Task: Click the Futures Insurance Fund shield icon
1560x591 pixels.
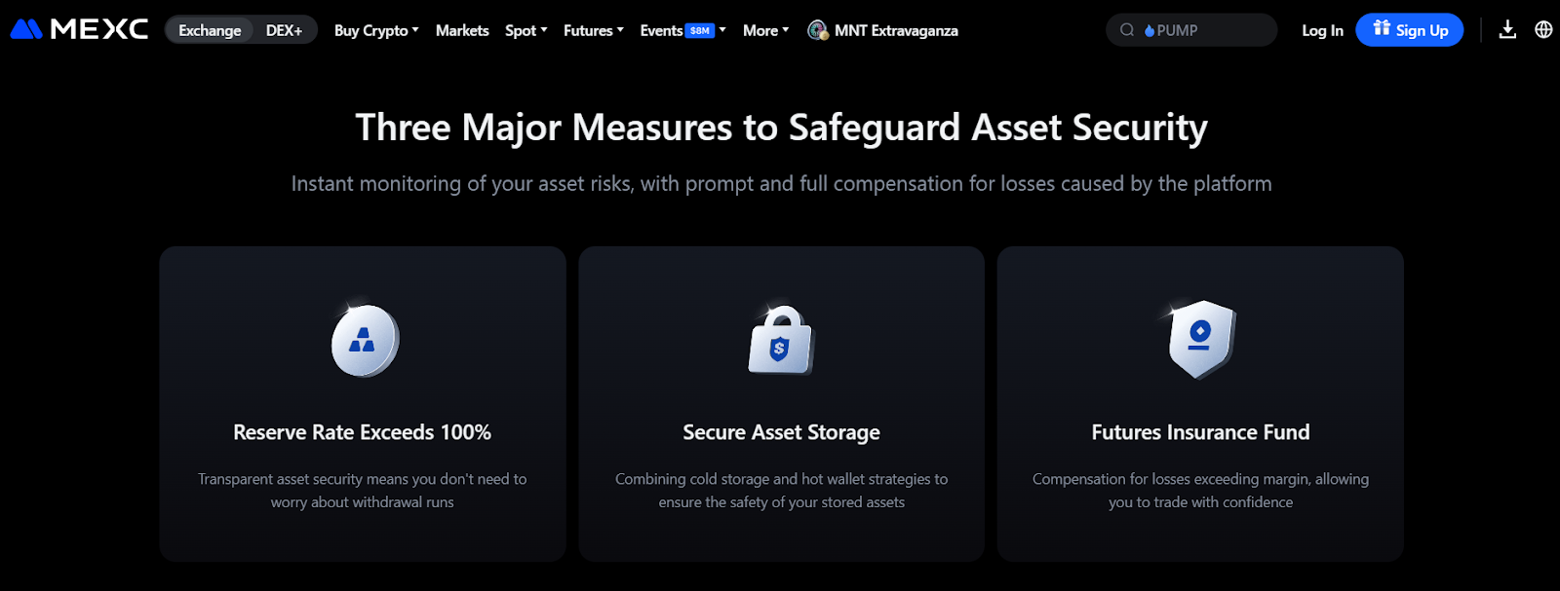Action: click(1200, 339)
